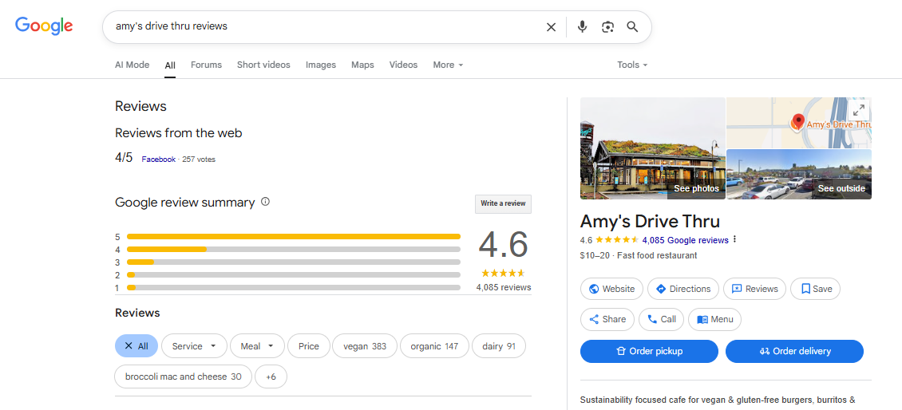Viewport: 902px width, 410px height.
Task: Open the Reviews button in the knowledge panel
Action: [755, 289]
